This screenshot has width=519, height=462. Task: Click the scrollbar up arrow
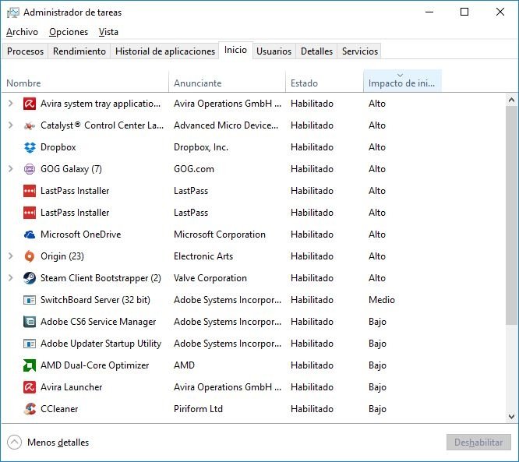pos(511,100)
